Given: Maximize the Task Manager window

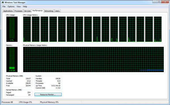Looking at the screenshot, I should point(159,2).
